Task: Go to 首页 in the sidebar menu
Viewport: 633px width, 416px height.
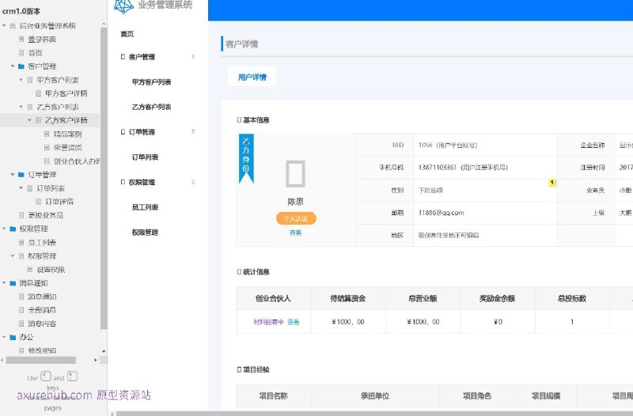Action: point(127,34)
